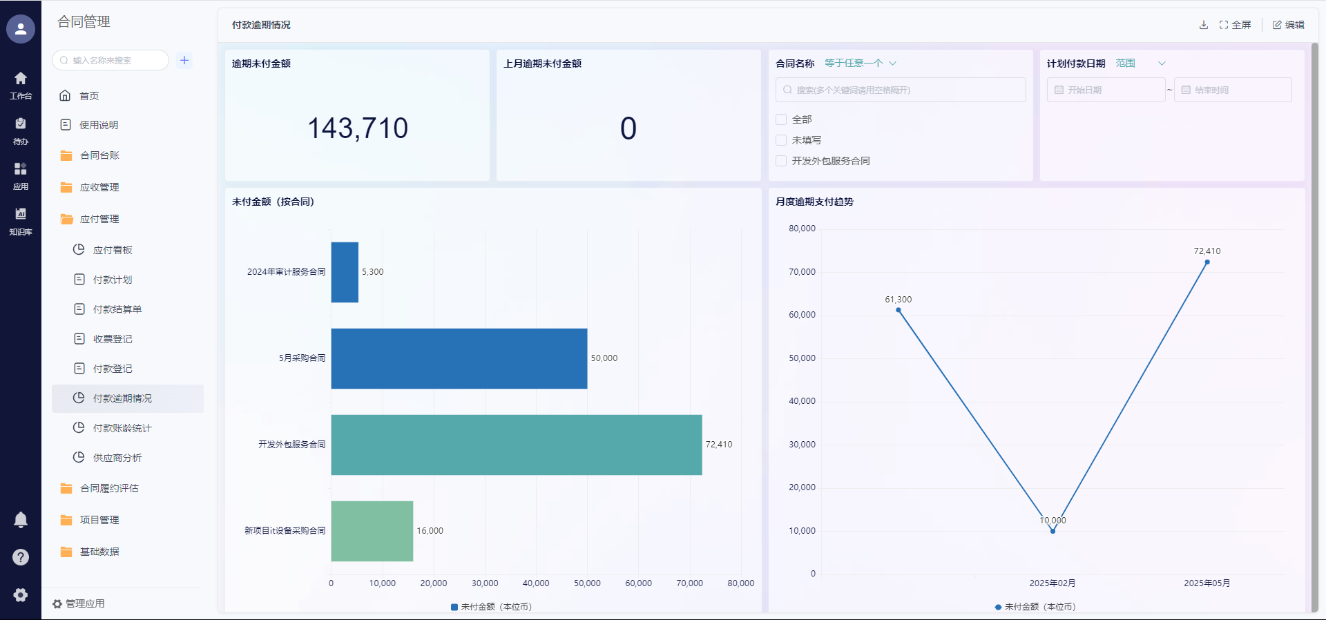Open the 待办 tasks icon

coord(21,130)
